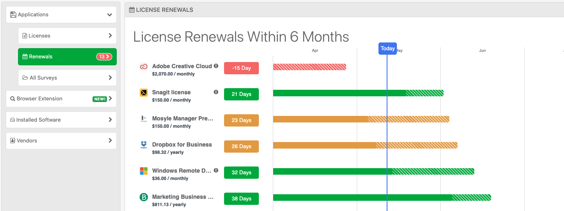Click the drive icon beside Installed Software

(x=13, y=120)
